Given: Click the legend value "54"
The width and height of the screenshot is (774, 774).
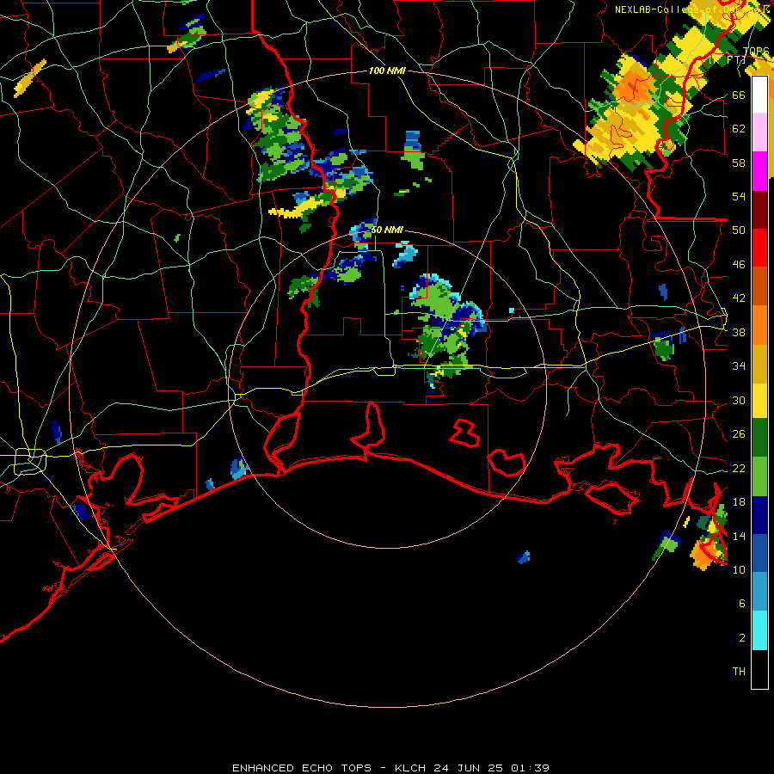Looking at the screenshot, I should 739,196.
